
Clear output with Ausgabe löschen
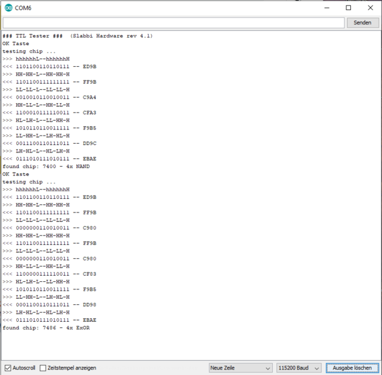pos(352,368)
